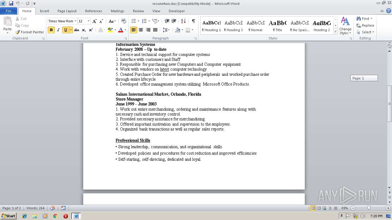The image size is (392, 220).
Task: Open the borders dropdown arrow
Action: [x=192, y=30]
